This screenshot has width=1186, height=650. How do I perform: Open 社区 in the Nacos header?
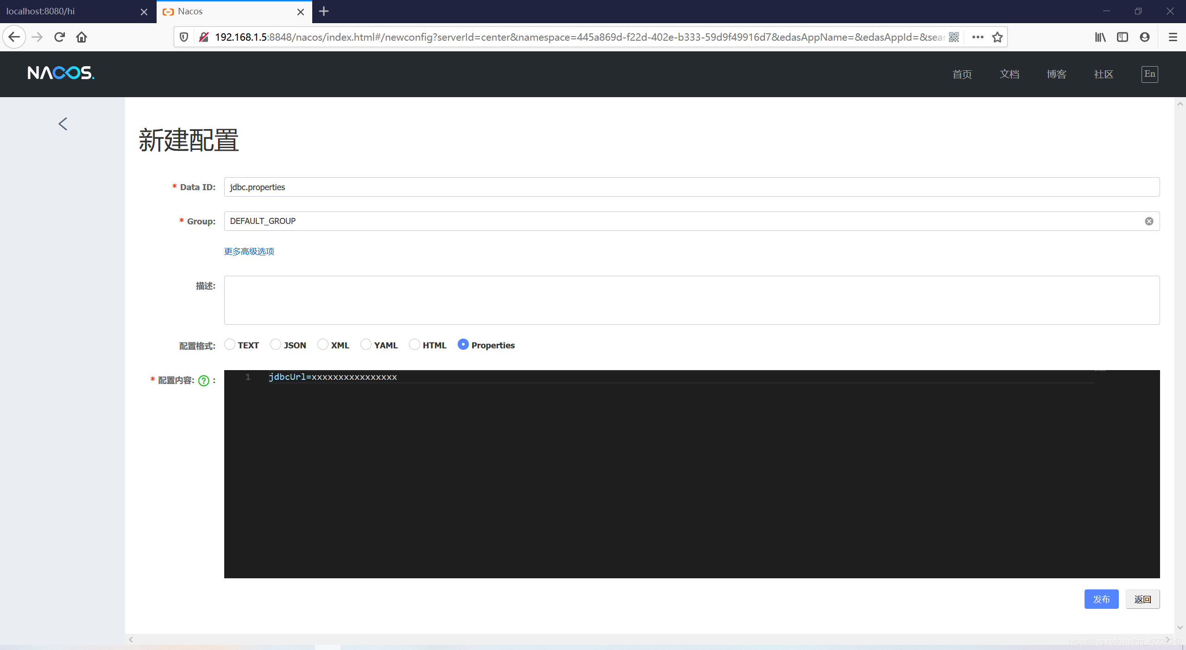pyautogui.click(x=1104, y=74)
